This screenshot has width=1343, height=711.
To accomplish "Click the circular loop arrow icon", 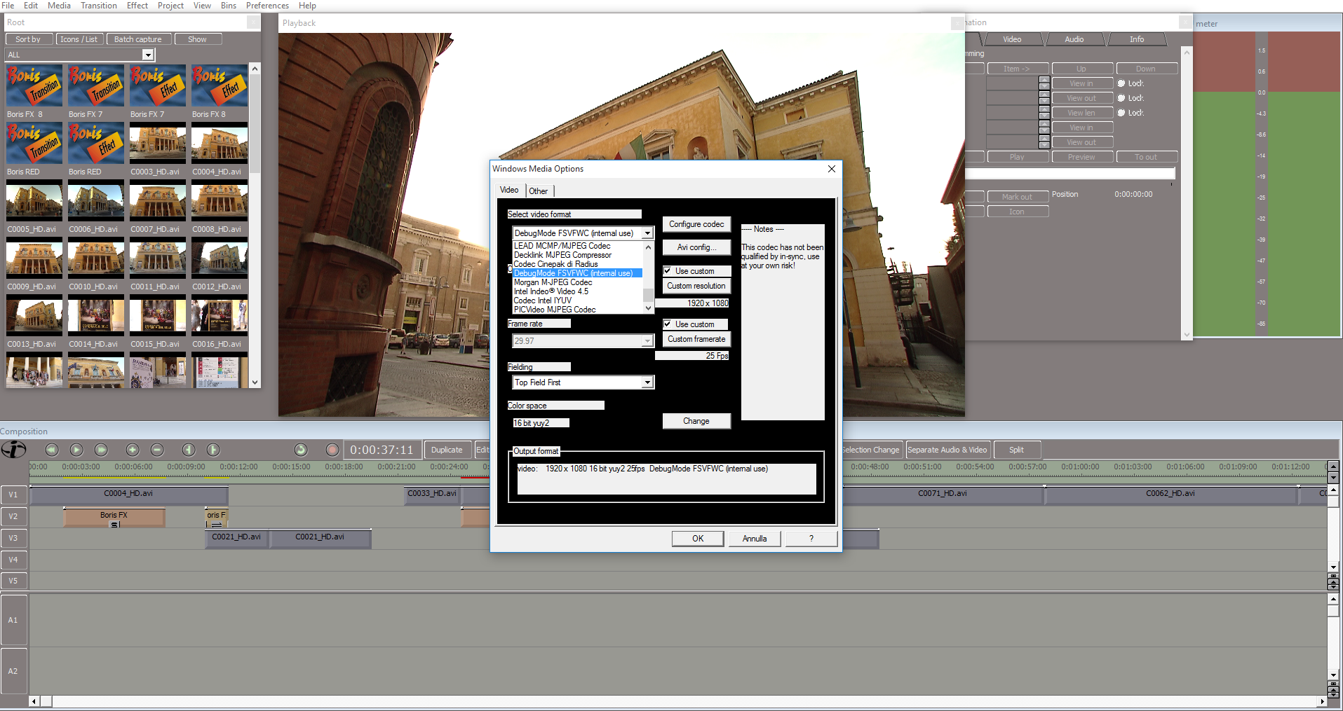I will tap(301, 450).
